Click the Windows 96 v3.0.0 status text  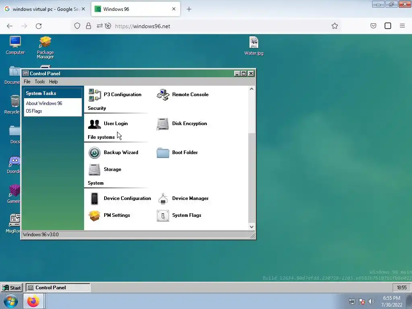click(41, 235)
